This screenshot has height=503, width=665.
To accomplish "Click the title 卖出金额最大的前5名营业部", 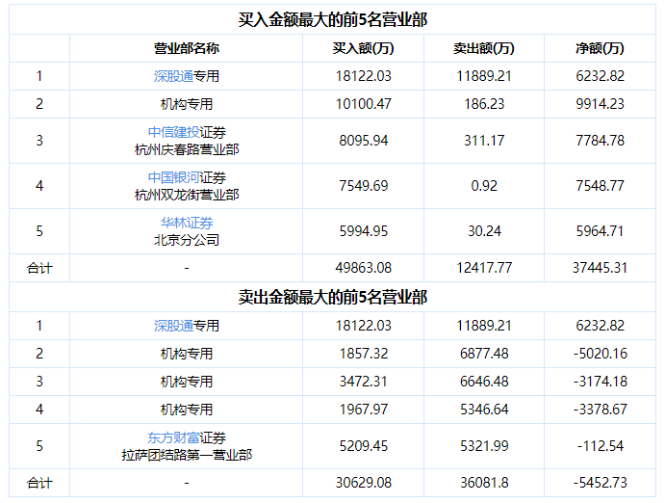I will pyautogui.click(x=333, y=297).
